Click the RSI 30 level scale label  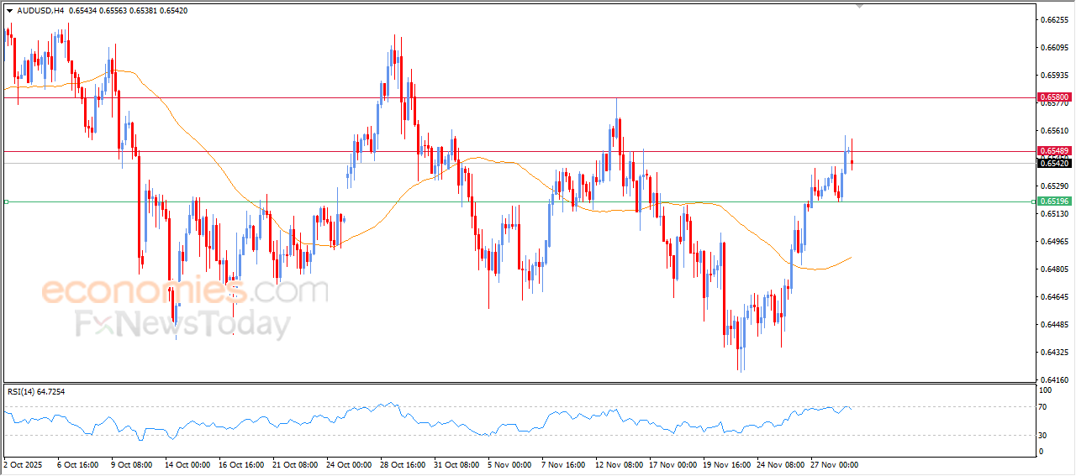pos(1043,435)
